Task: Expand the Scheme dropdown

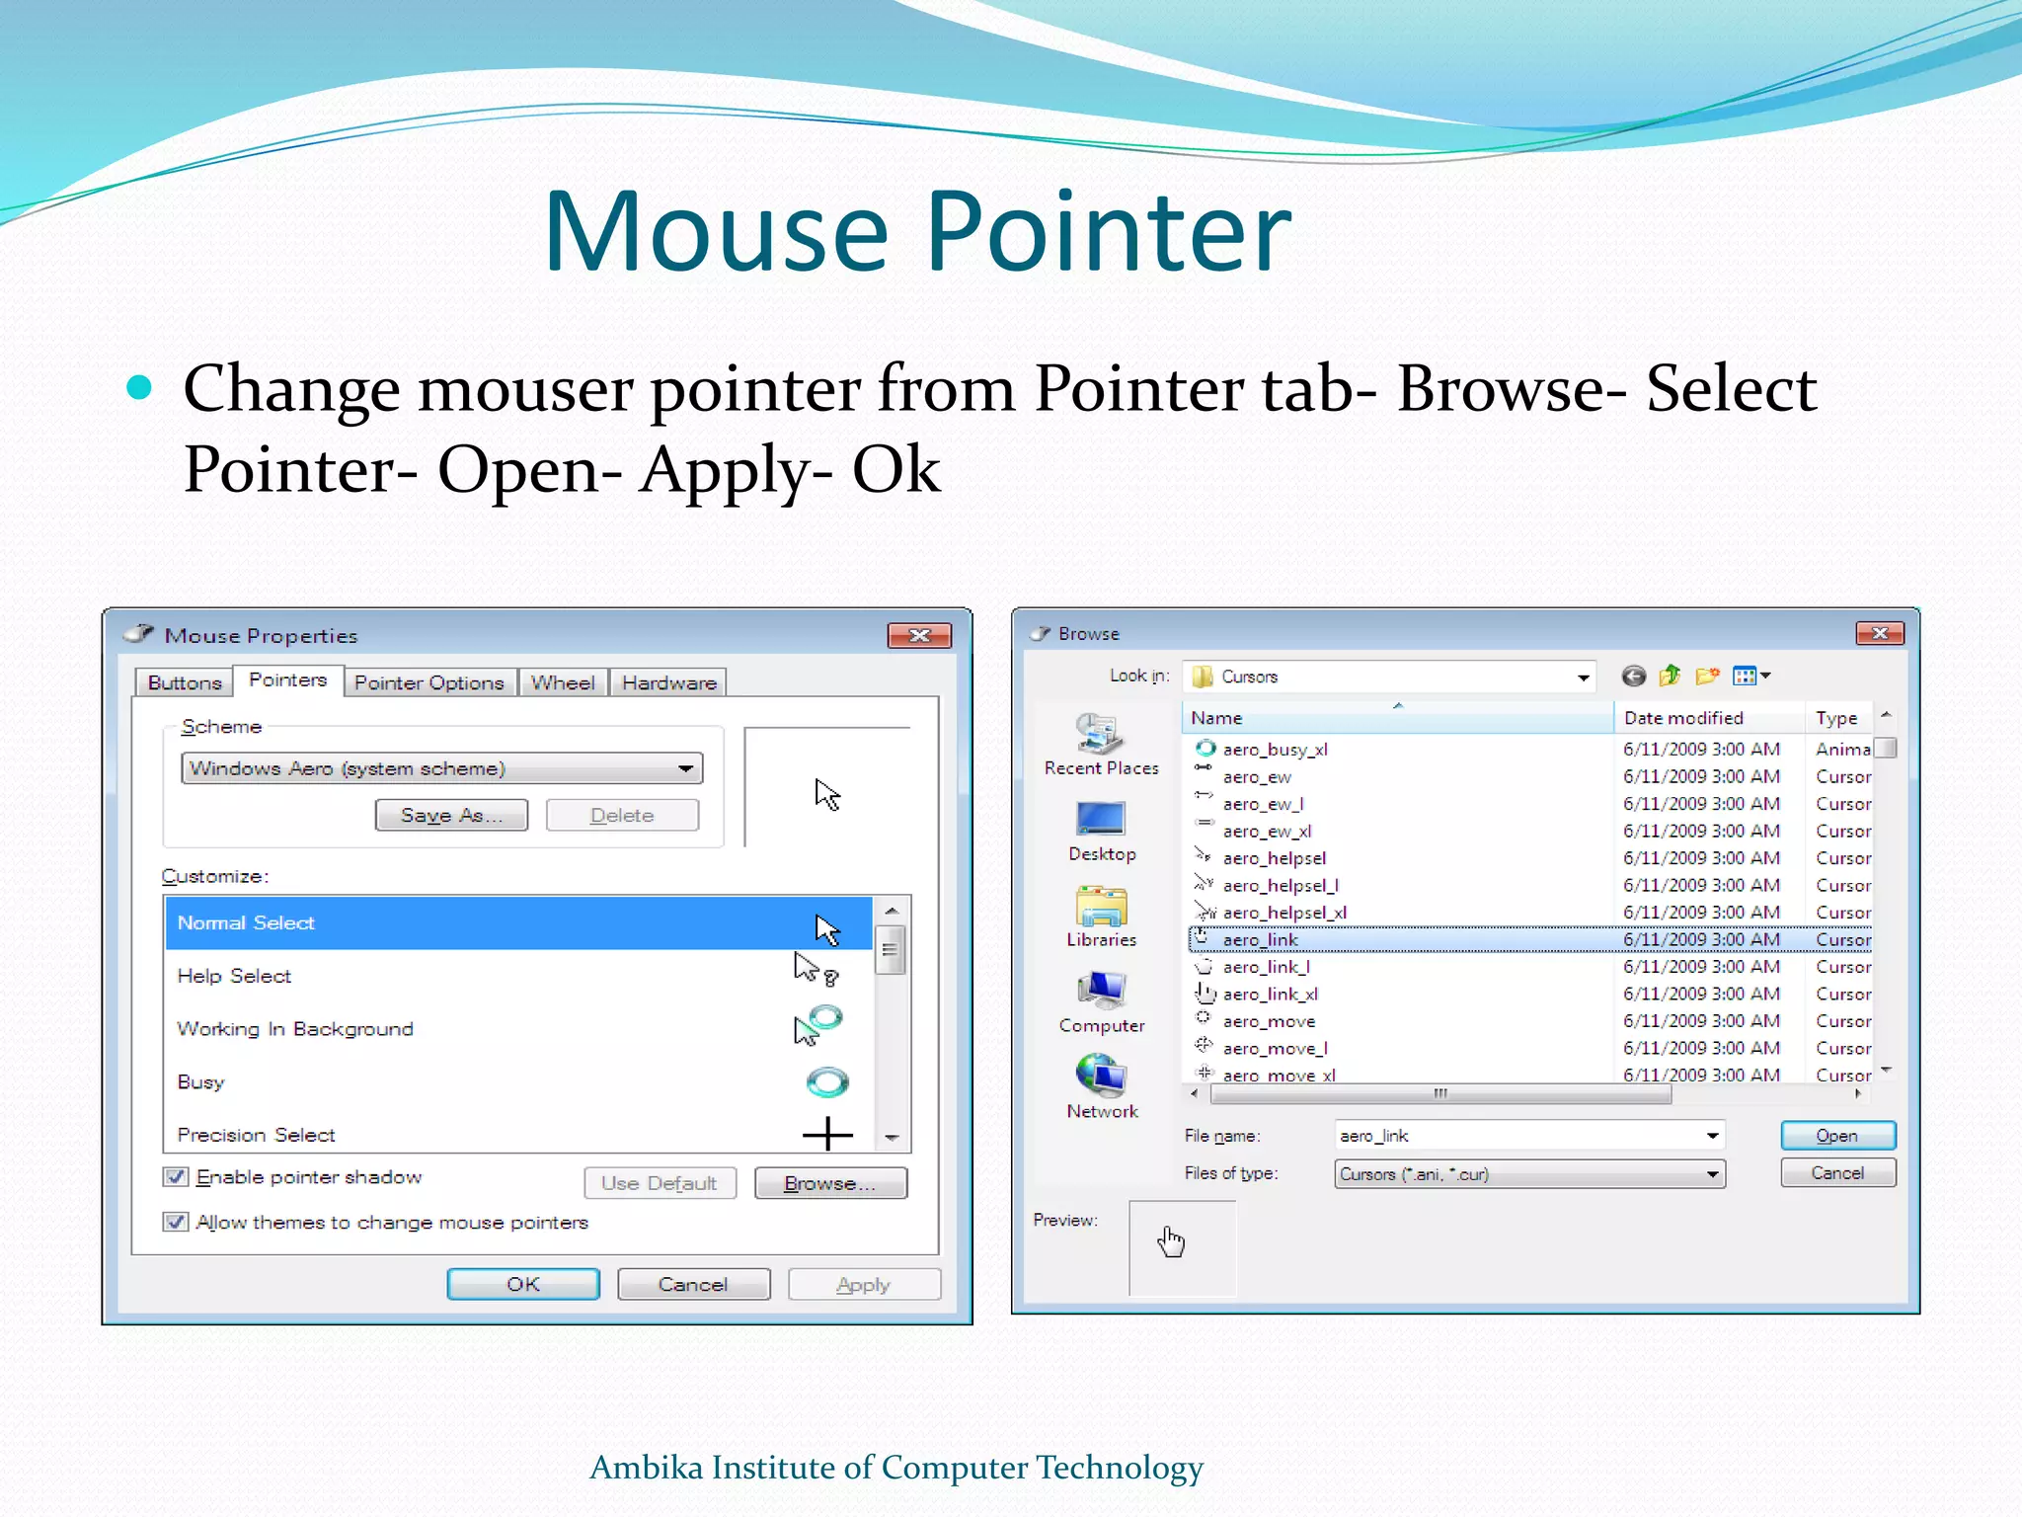Action: click(685, 768)
